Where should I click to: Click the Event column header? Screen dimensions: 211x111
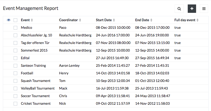click(x=25, y=20)
